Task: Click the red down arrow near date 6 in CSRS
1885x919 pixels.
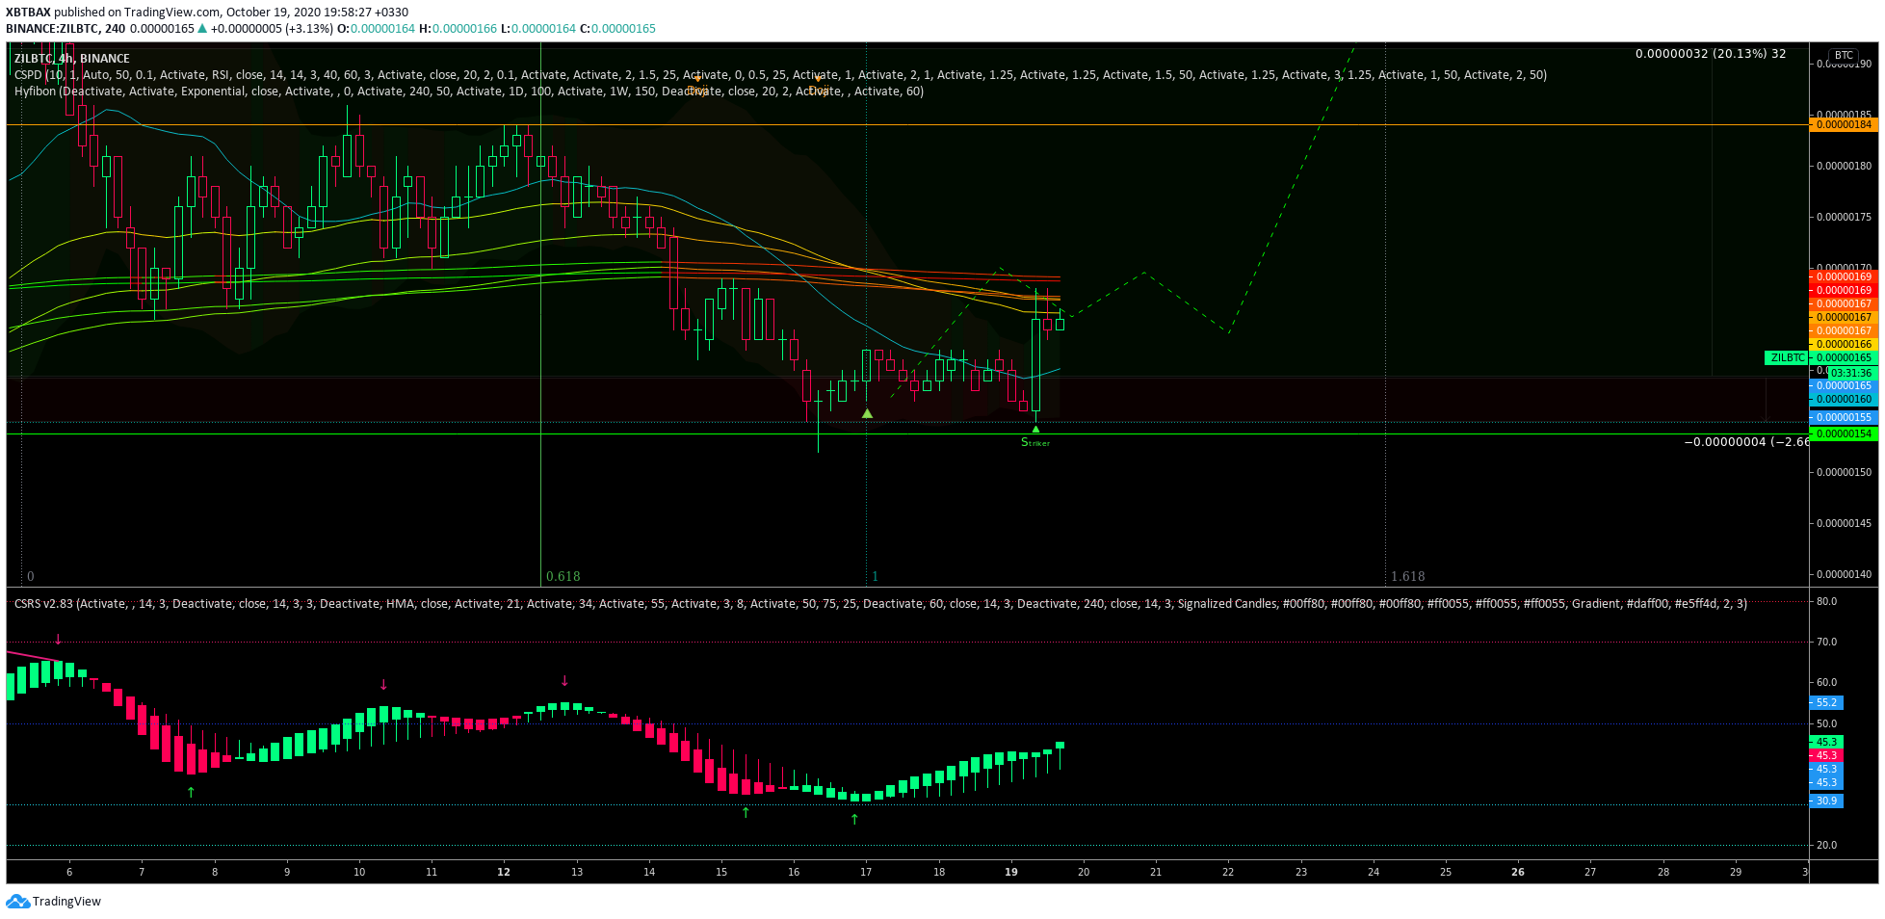Action: [x=59, y=640]
